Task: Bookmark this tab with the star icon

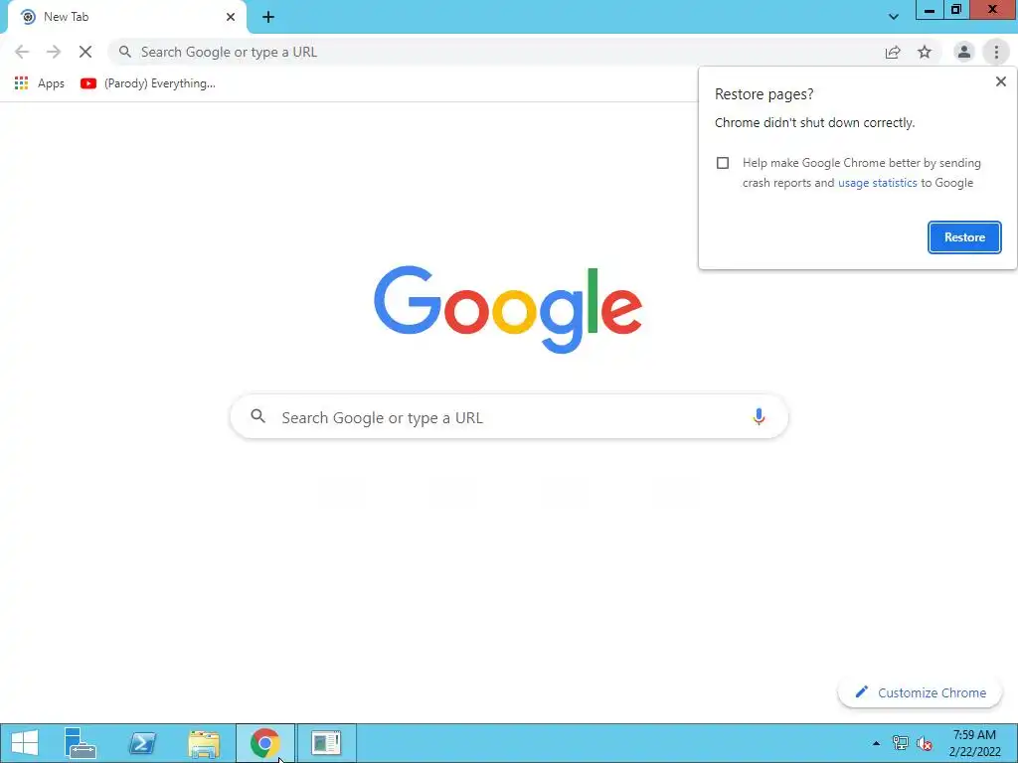Action: (x=925, y=52)
